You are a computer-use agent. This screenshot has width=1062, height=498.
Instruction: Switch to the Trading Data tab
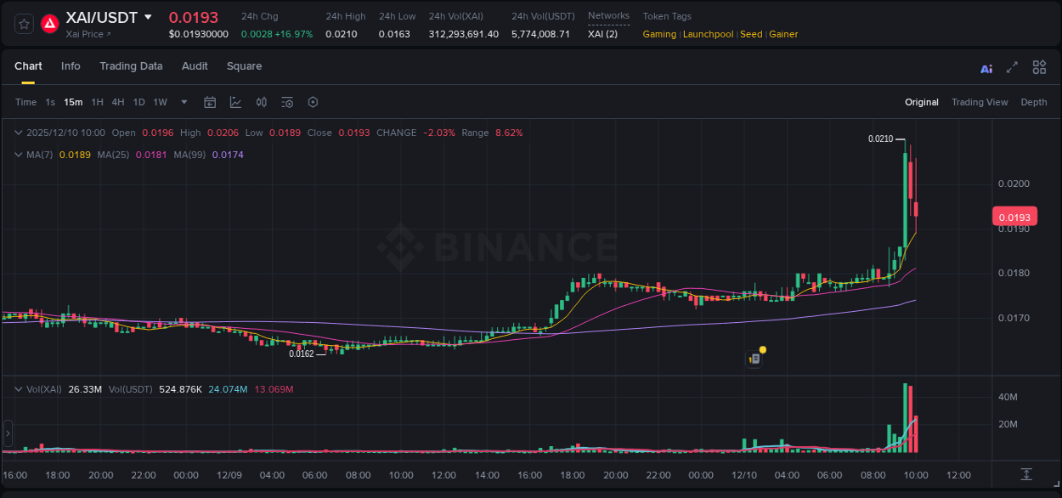point(131,66)
